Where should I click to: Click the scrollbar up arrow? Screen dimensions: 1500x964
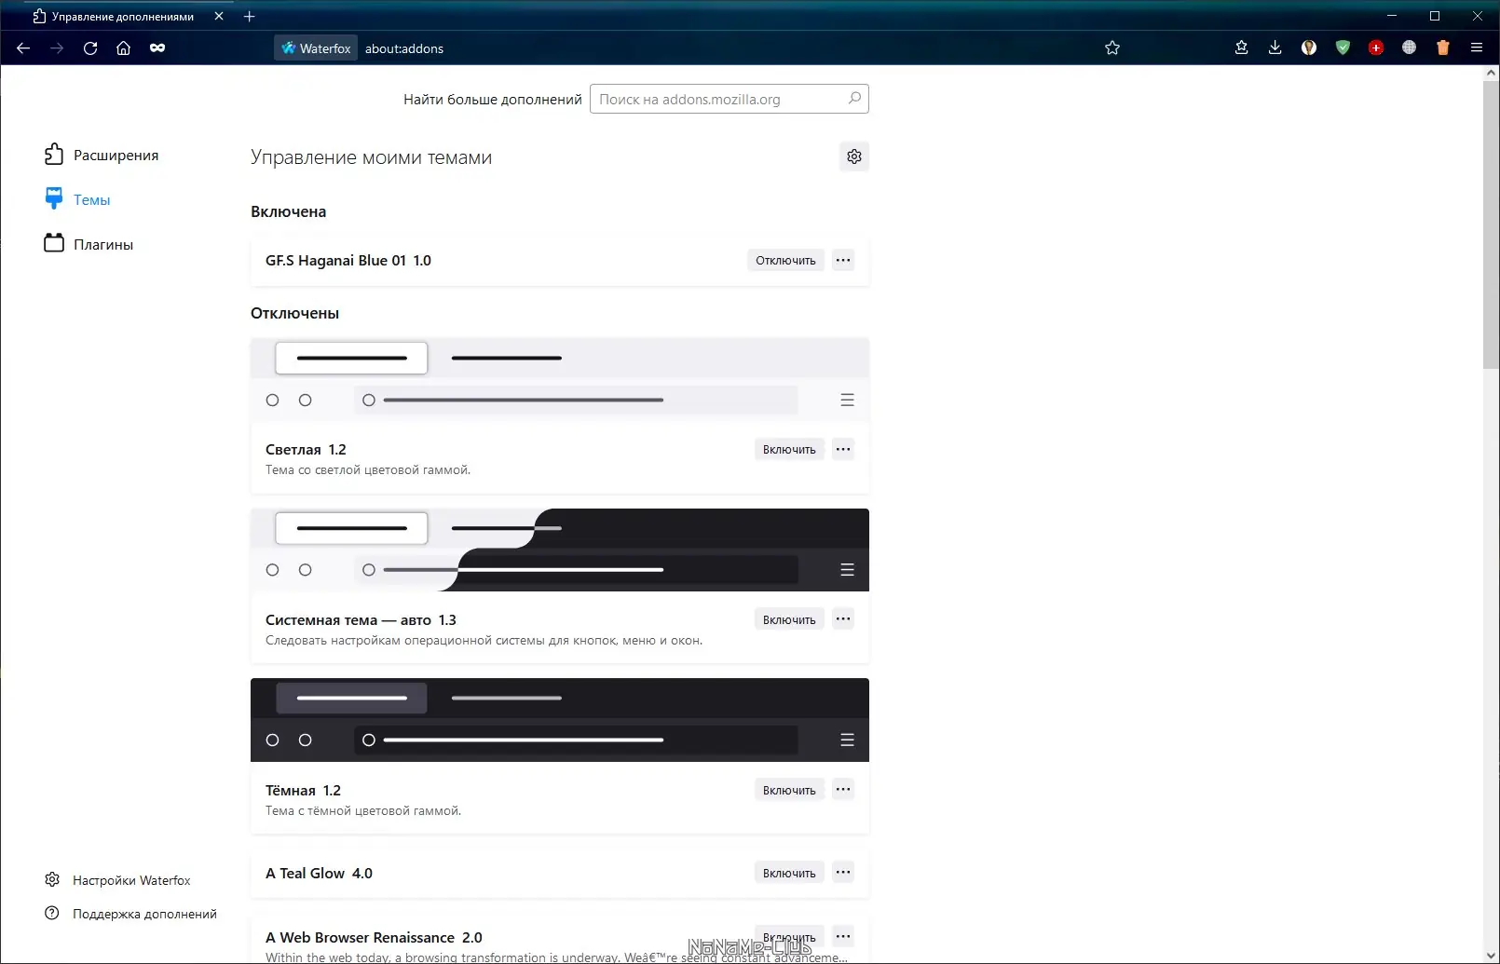(x=1492, y=73)
